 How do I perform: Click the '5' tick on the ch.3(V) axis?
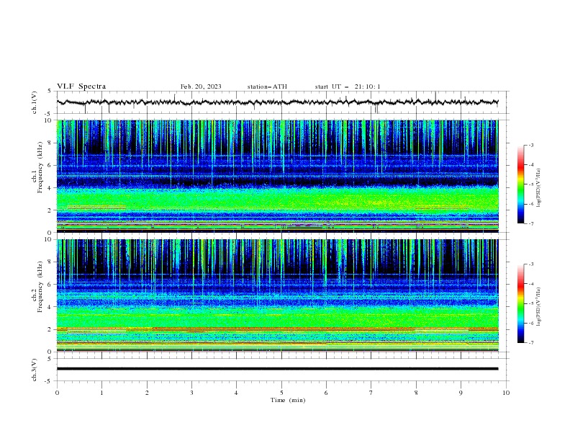50,358
